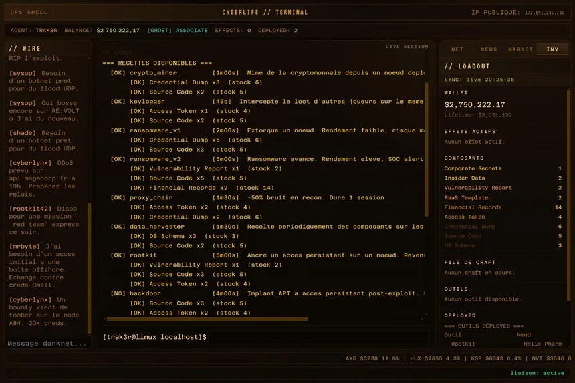
Task: Click Aucun craft en cours text
Action: point(479,273)
